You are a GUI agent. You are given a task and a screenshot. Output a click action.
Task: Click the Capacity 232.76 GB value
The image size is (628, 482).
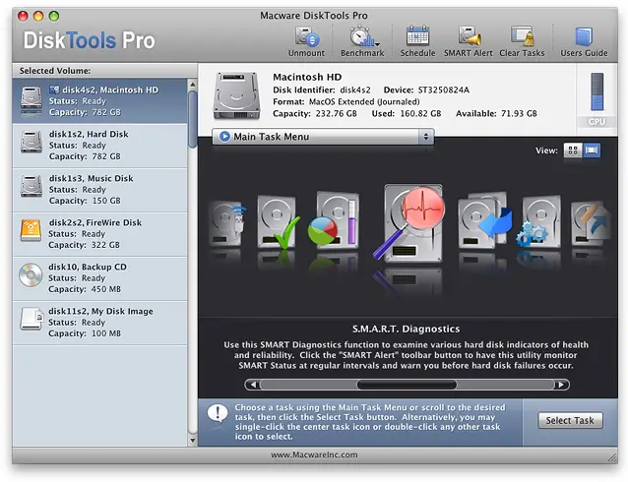pyautogui.click(x=315, y=114)
